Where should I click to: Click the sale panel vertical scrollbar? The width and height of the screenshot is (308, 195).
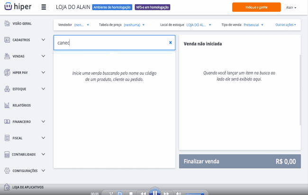pyautogui.click(x=300, y=90)
